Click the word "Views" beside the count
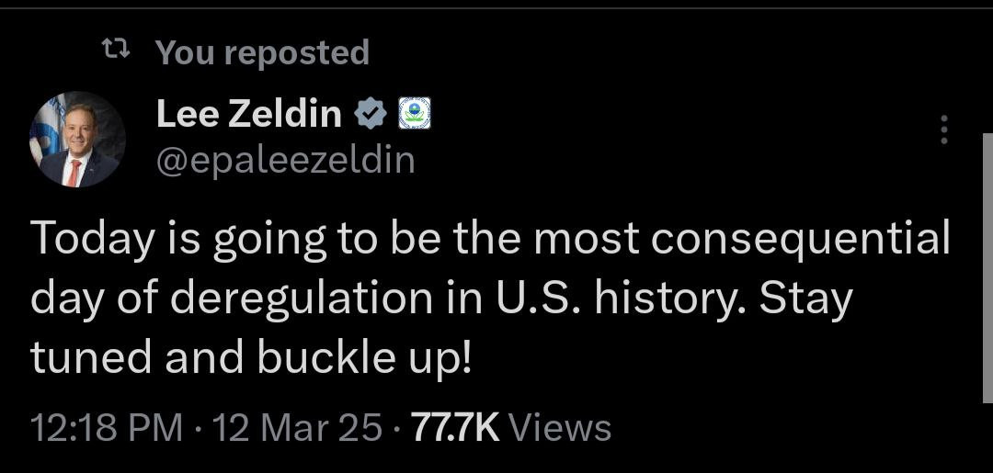Viewport: 993px width, 473px height. coord(559,428)
